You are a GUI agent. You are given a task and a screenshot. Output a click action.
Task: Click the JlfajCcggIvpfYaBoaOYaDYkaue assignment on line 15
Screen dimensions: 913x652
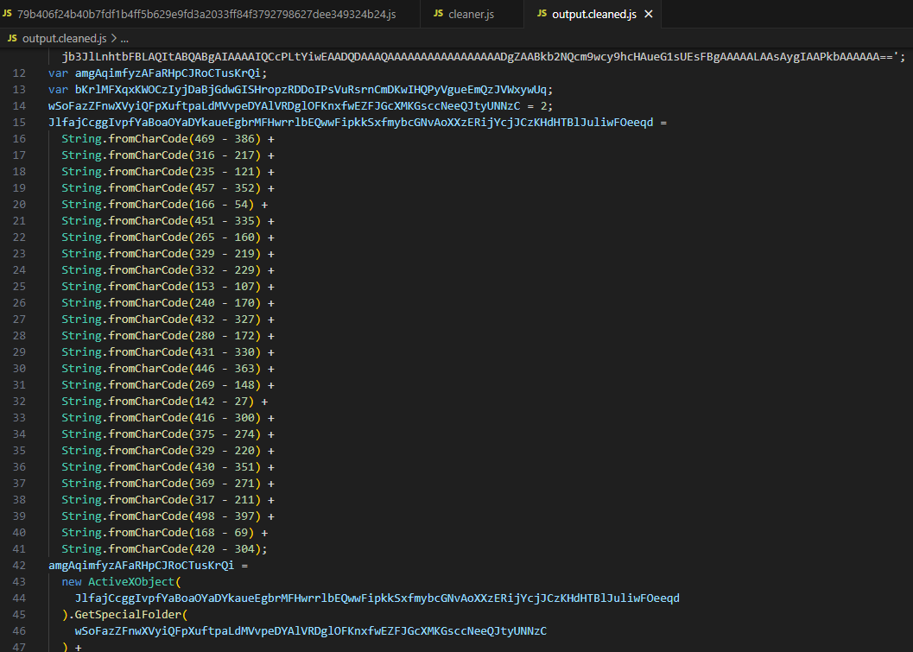pyautogui.click(x=358, y=123)
